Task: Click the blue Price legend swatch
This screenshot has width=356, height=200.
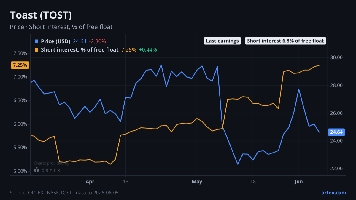Action: pos(36,41)
